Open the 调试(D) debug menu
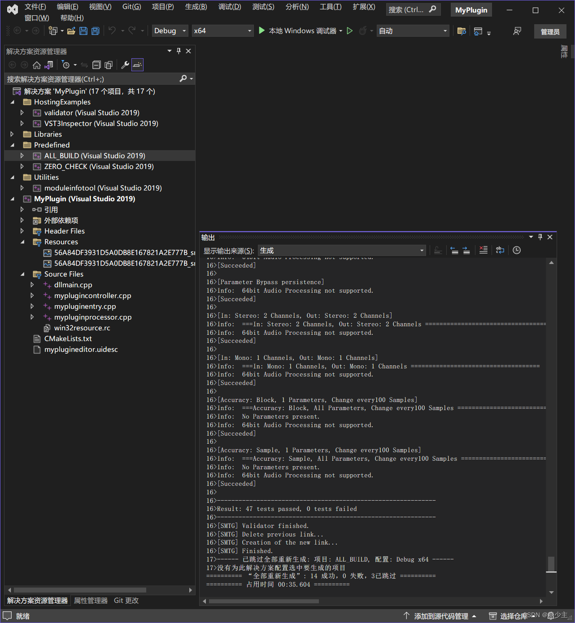This screenshot has width=575, height=623. tap(230, 7)
